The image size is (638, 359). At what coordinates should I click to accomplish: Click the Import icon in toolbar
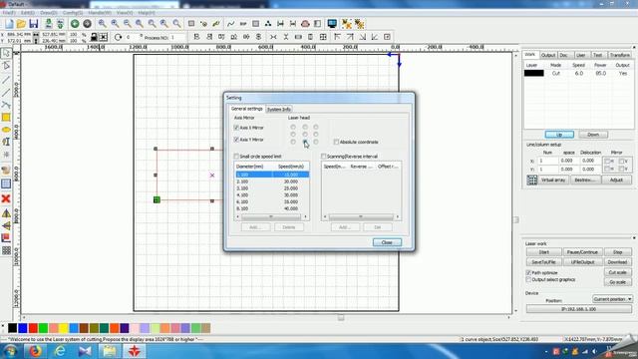49,24
